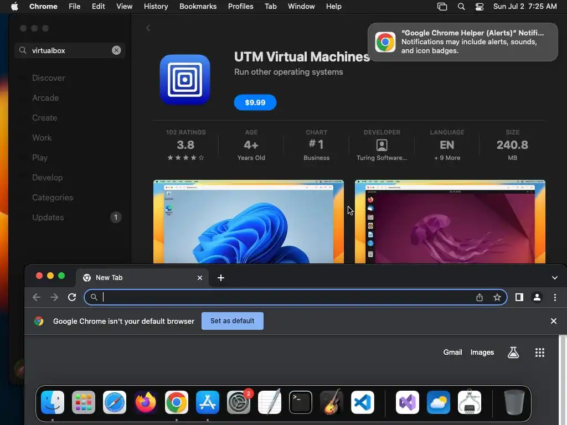Click the share icon in address bar

[480, 297]
